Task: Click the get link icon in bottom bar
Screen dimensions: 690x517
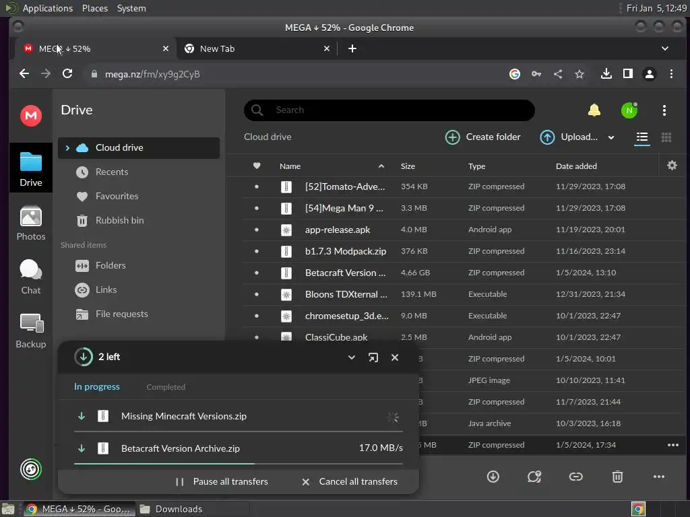Action: (x=575, y=477)
